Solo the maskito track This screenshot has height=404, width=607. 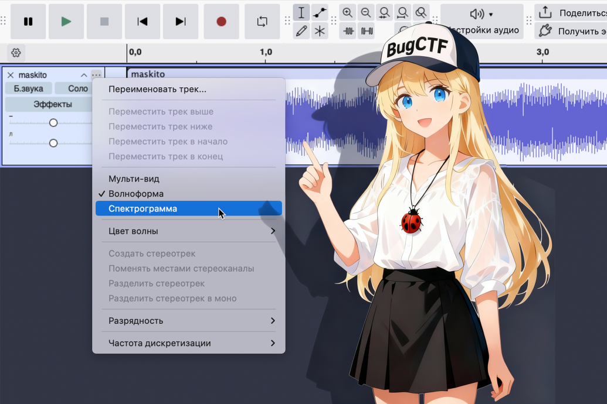77,88
